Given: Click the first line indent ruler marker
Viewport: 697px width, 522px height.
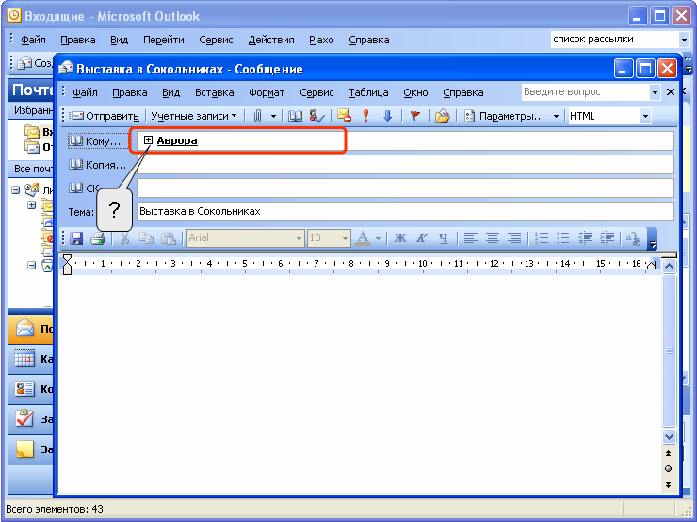Looking at the screenshot, I should (x=67, y=258).
